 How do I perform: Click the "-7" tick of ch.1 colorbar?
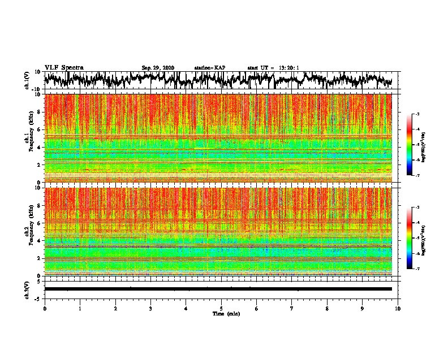point(417,175)
